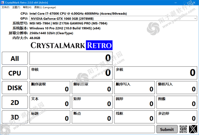Image resolution: width=199 pixels, height=135 pixels.
Task: Click the 文本 score box
Action: [x=50, y=102]
